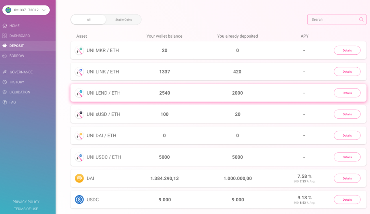Click the search magnifier icon
This screenshot has width=370, height=214.
[361, 19]
